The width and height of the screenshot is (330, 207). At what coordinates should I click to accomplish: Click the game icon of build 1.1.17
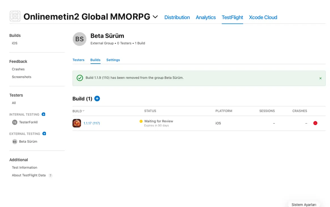coord(77,123)
